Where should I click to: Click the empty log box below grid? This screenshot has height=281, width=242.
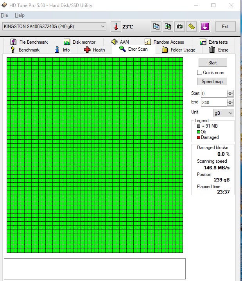(x=95, y=269)
